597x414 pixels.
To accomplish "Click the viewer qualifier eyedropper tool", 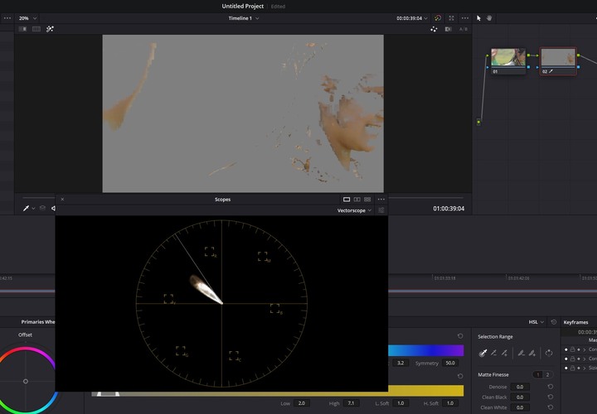I will tap(26, 209).
